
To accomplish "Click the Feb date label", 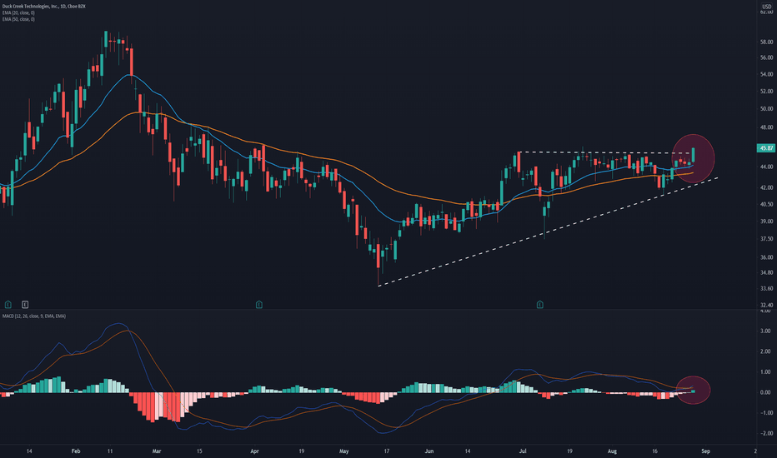I will (x=75, y=451).
